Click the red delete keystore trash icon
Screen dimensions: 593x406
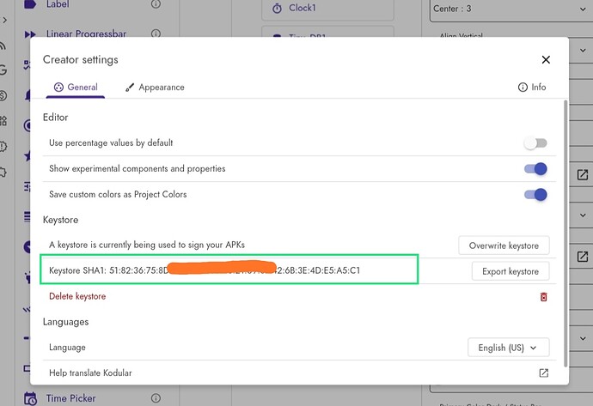(x=543, y=297)
